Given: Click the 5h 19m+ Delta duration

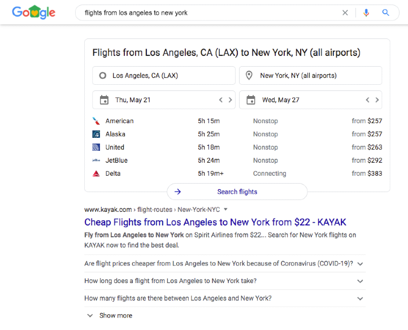Looking at the screenshot, I should 211,173.
